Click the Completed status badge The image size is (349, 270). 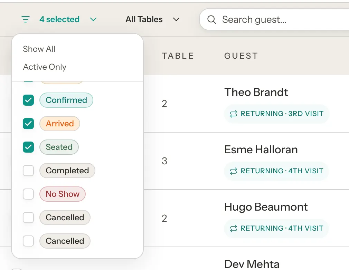click(x=67, y=171)
